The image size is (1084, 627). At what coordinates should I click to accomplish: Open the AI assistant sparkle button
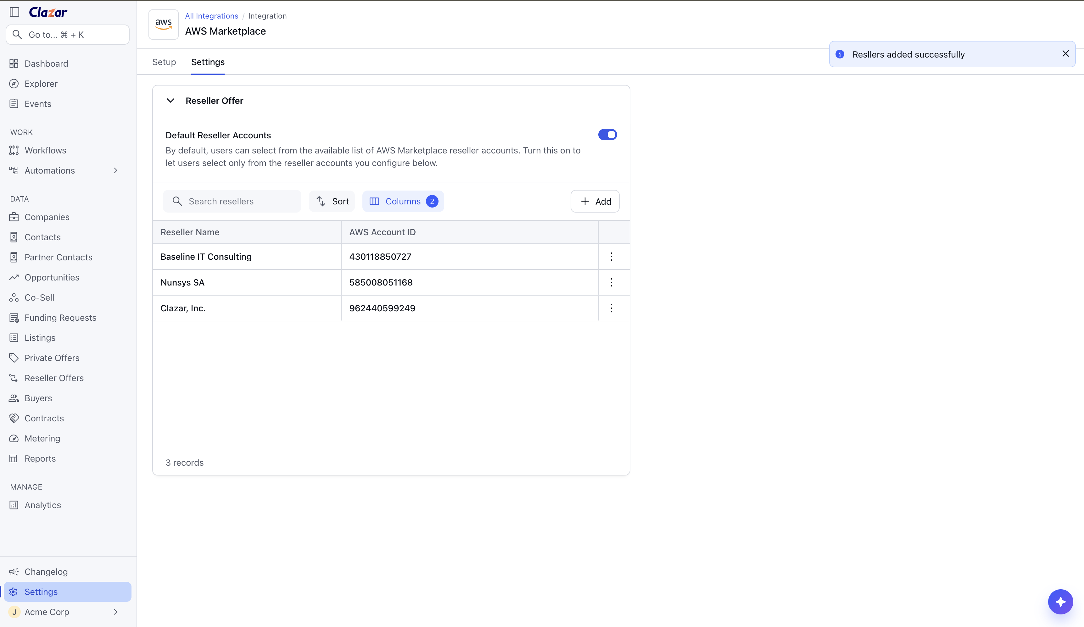click(x=1060, y=602)
